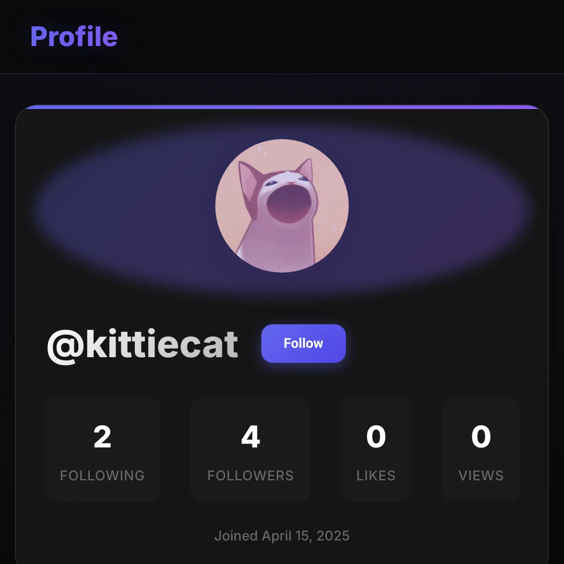This screenshot has height=564, width=564.
Task: Click the number 4 under Followers
Action: click(250, 437)
